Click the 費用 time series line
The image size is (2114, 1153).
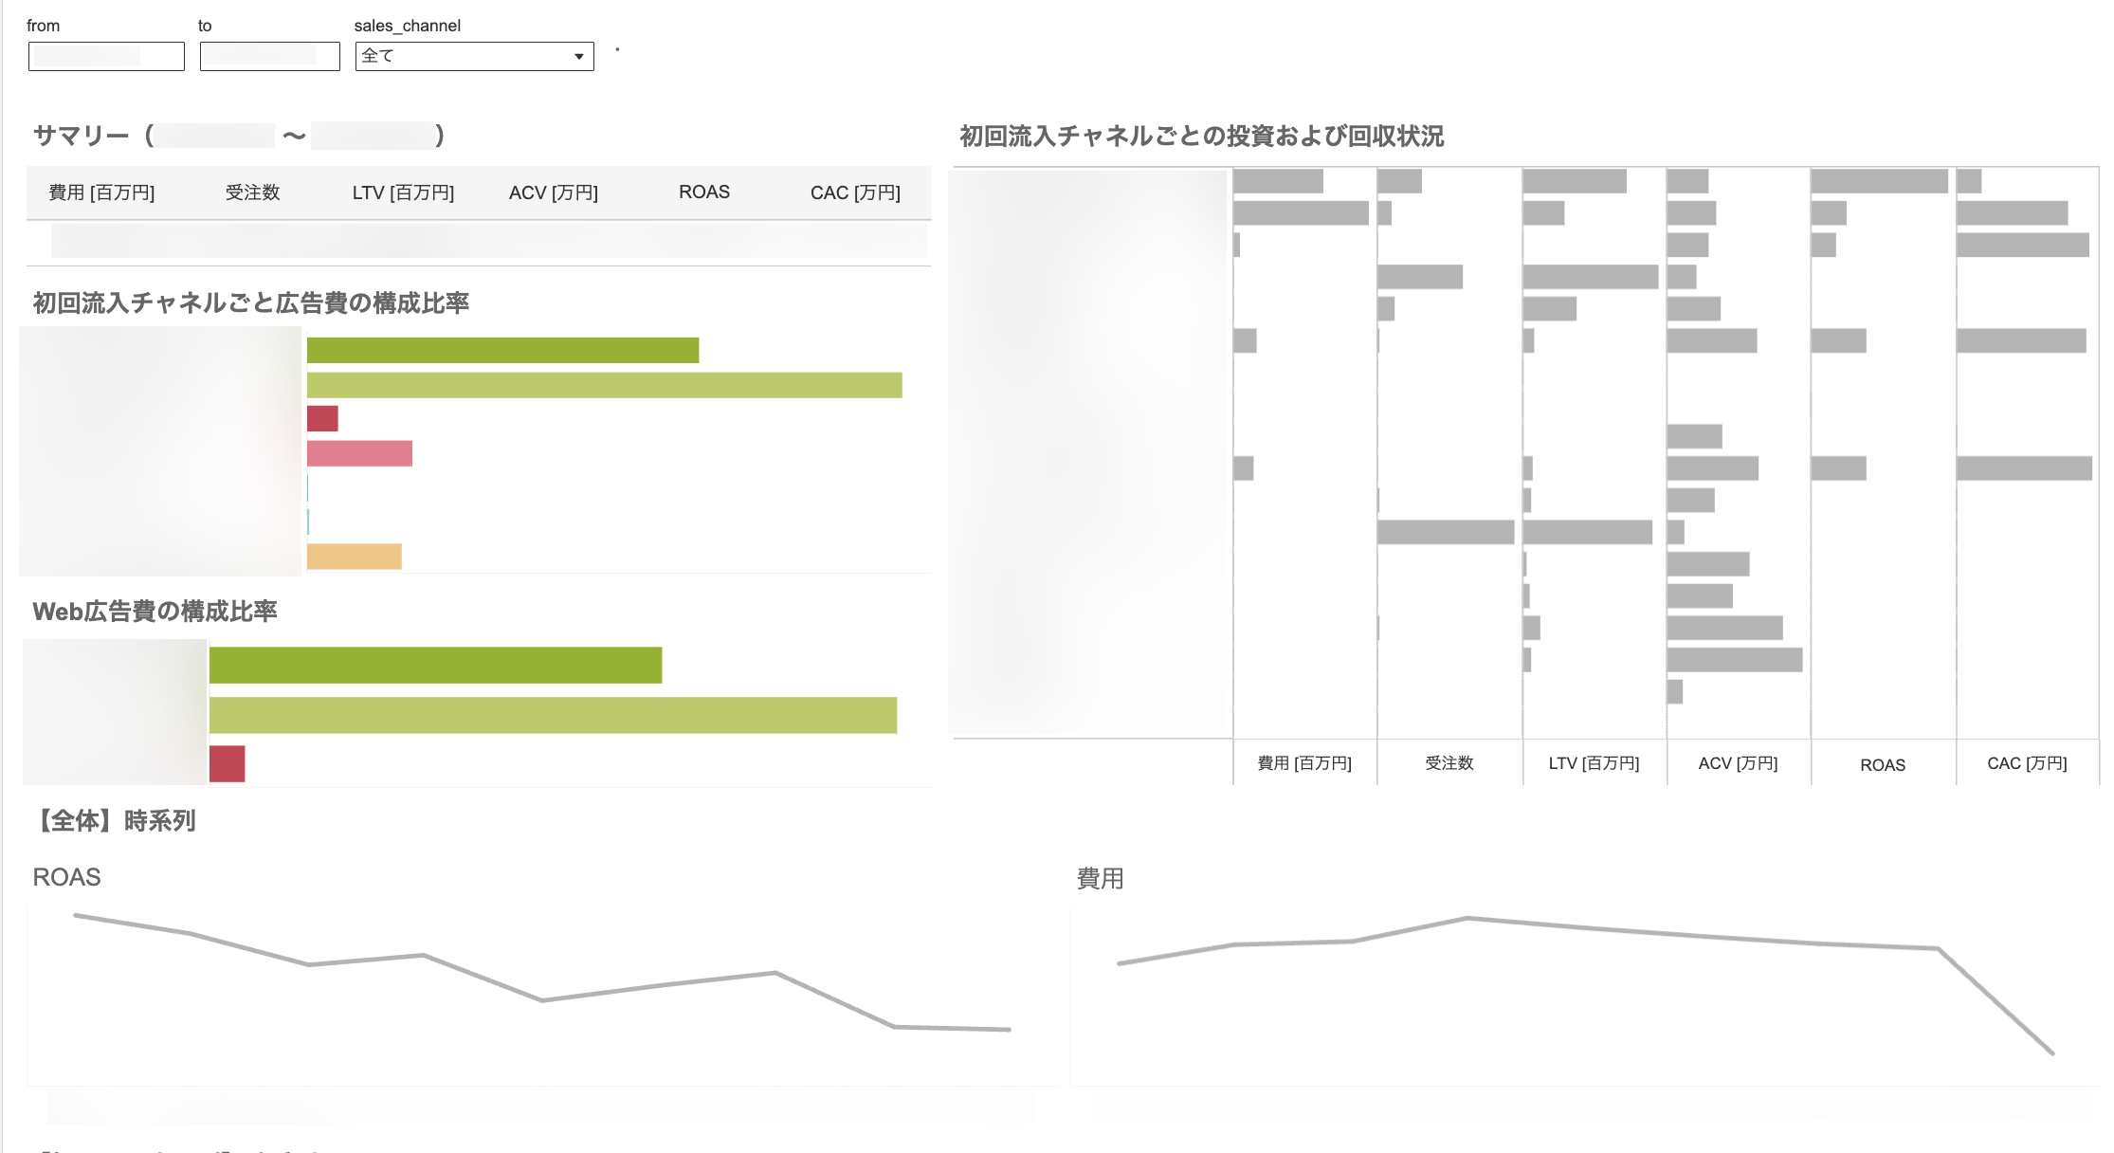pos(1467,918)
